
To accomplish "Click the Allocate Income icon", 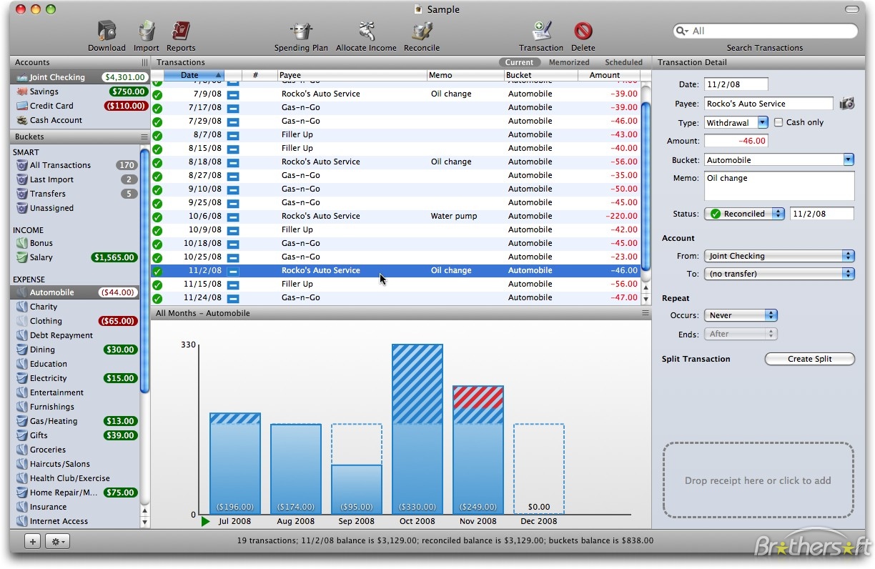I will point(366,32).
